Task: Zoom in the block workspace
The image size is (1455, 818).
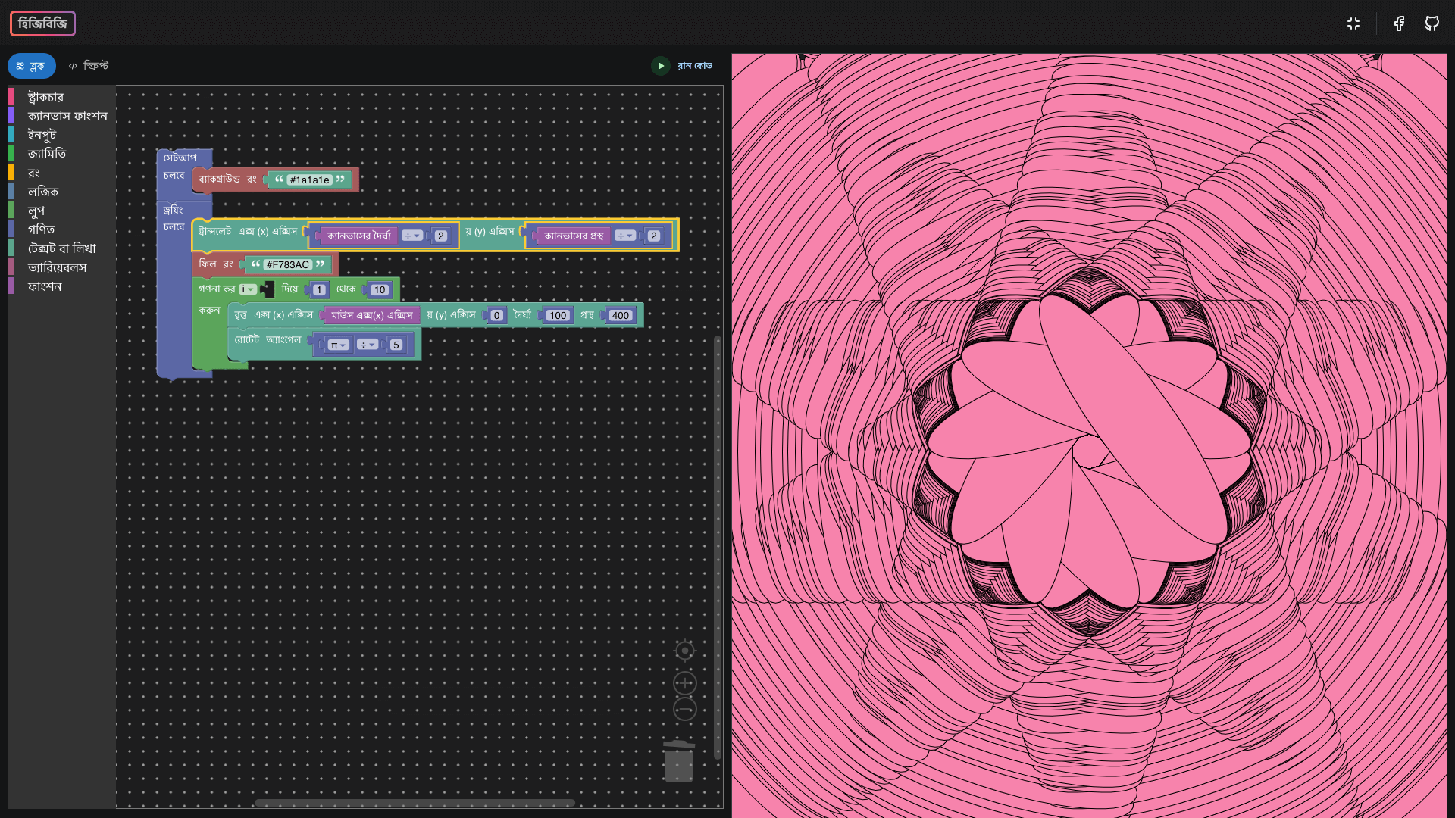Action: click(x=684, y=683)
